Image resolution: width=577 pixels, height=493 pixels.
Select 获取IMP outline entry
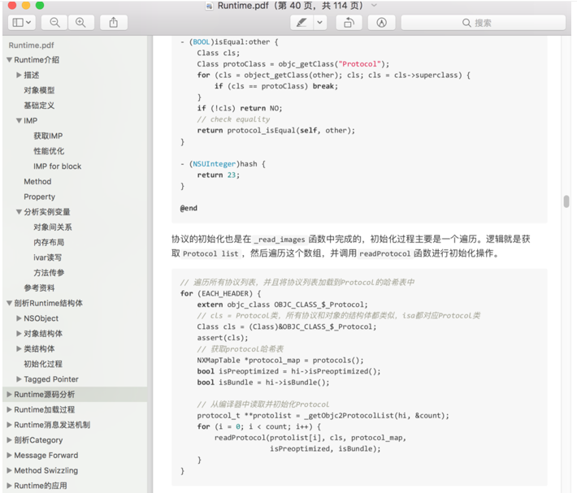pos(48,136)
